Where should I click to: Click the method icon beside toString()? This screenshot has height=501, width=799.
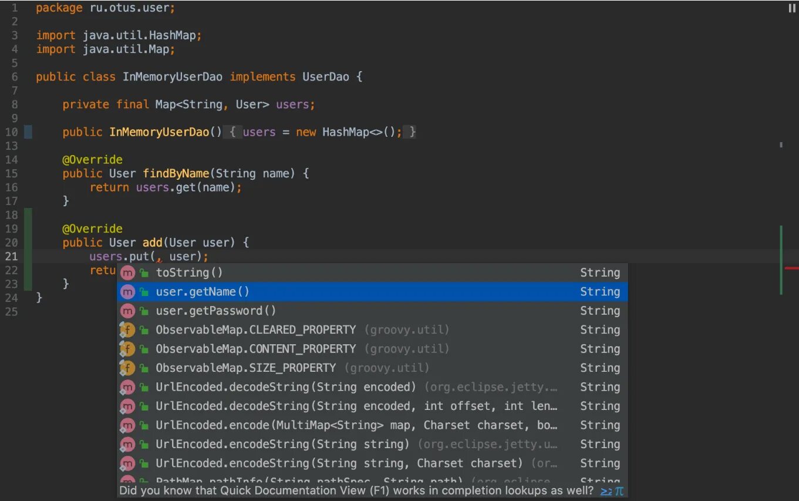coord(127,273)
